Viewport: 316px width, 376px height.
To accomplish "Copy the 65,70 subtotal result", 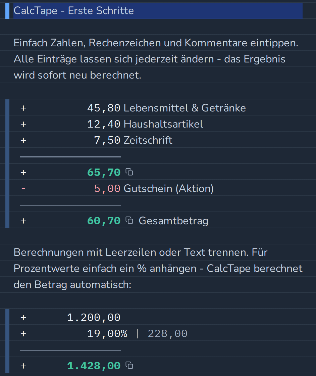I will tap(129, 172).
